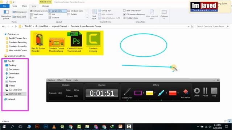
Task: Select Best PC Screen Recorder file
Action: point(38,42)
